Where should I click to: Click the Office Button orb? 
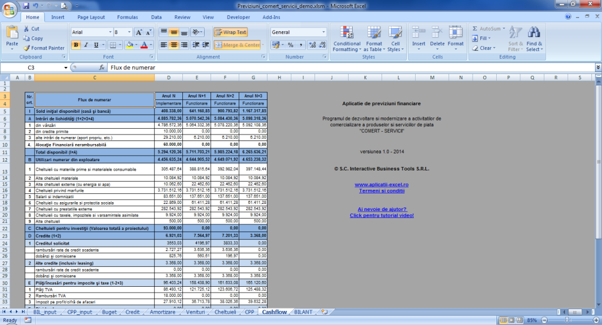pyautogui.click(x=9, y=9)
